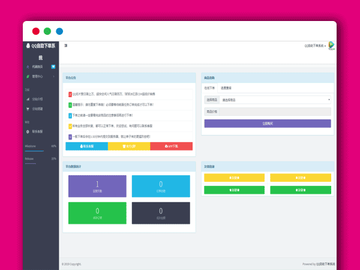Expand the 管理中心 submenu chevron
360x270 pixels.
tap(54, 76)
